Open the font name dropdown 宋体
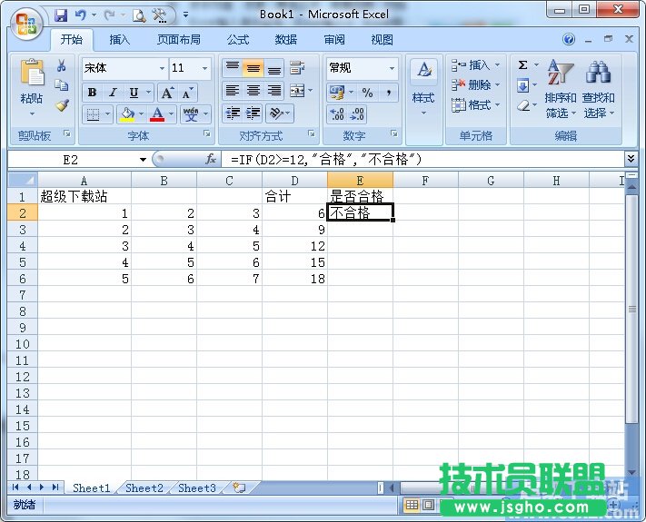The image size is (646, 522). [162, 68]
